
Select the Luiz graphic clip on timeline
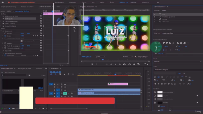coord(118,84)
